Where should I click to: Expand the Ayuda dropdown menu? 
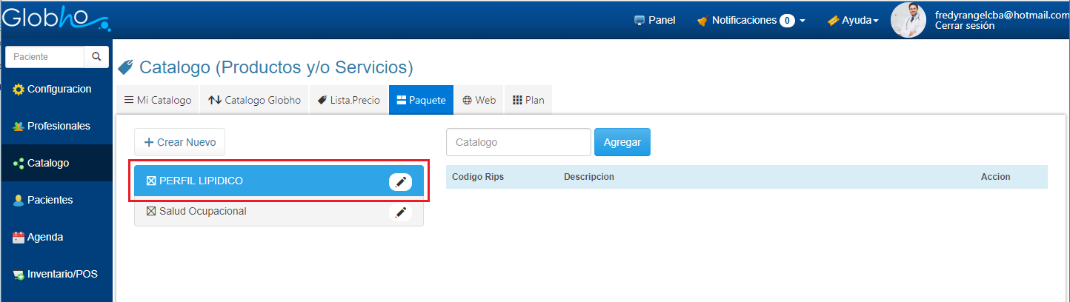pyautogui.click(x=853, y=20)
